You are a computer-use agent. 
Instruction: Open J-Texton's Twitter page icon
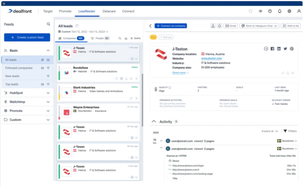tap(285, 49)
